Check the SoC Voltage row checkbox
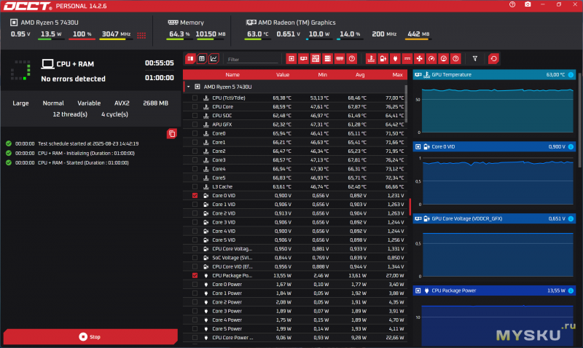Image resolution: width=583 pixels, height=348 pixels. click(x=195, y=258)
